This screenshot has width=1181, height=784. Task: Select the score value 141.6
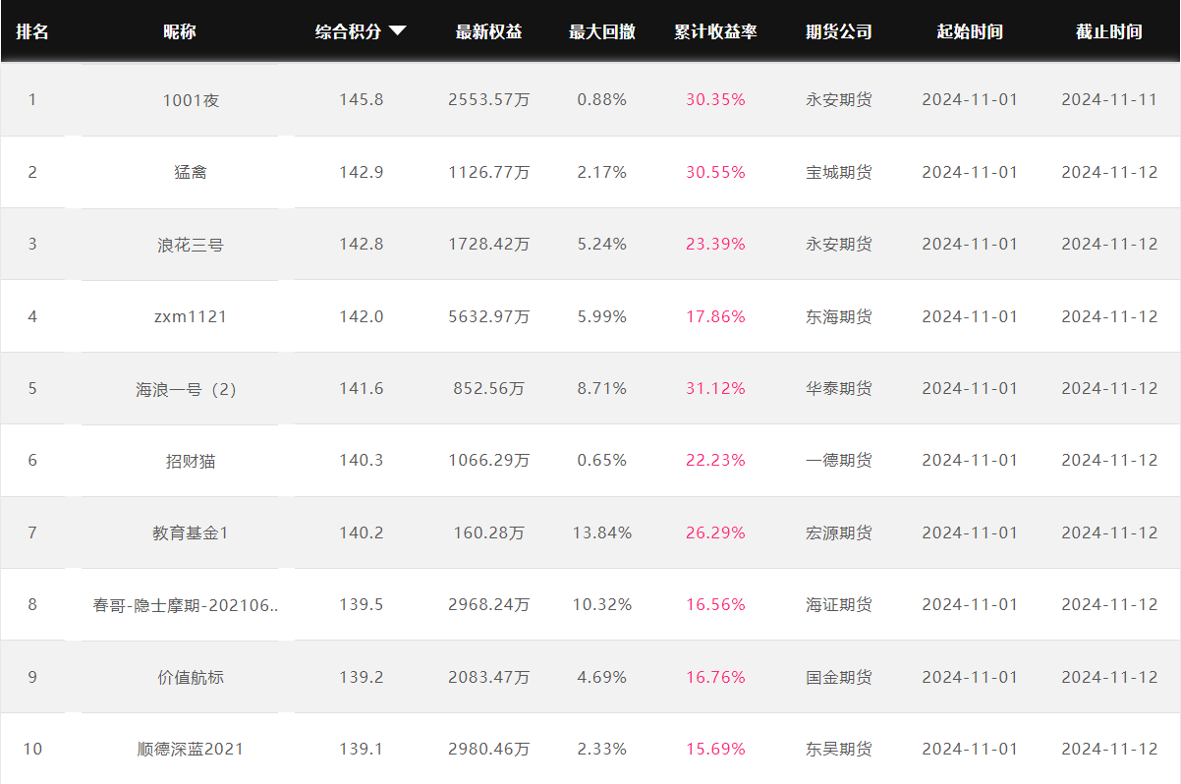point(361,388)
